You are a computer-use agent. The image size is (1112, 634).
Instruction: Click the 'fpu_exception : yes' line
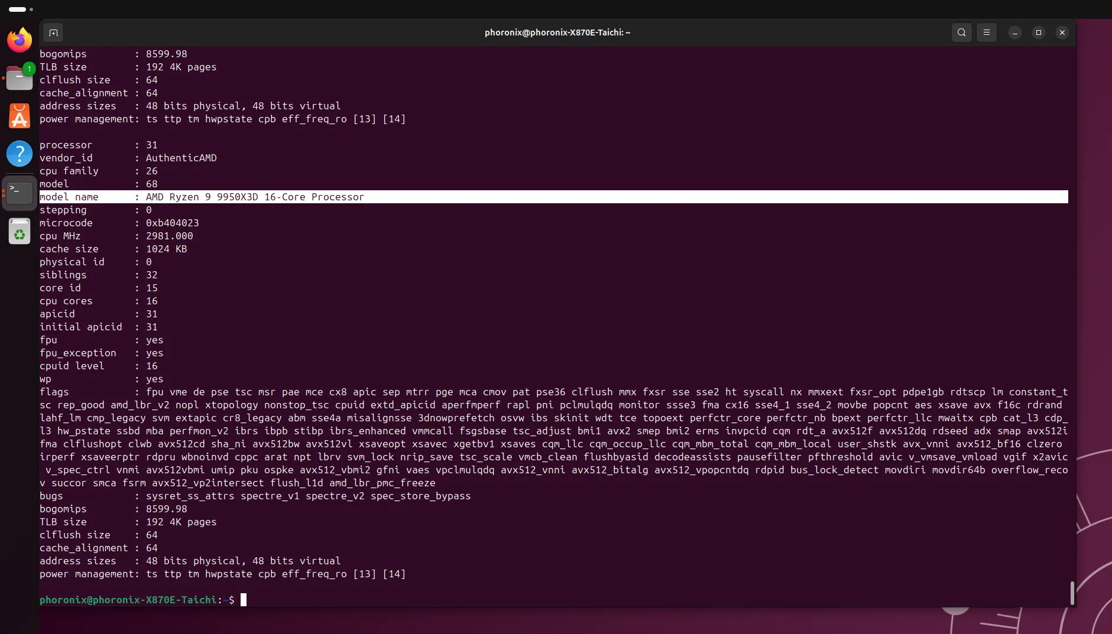pos(102,353)
